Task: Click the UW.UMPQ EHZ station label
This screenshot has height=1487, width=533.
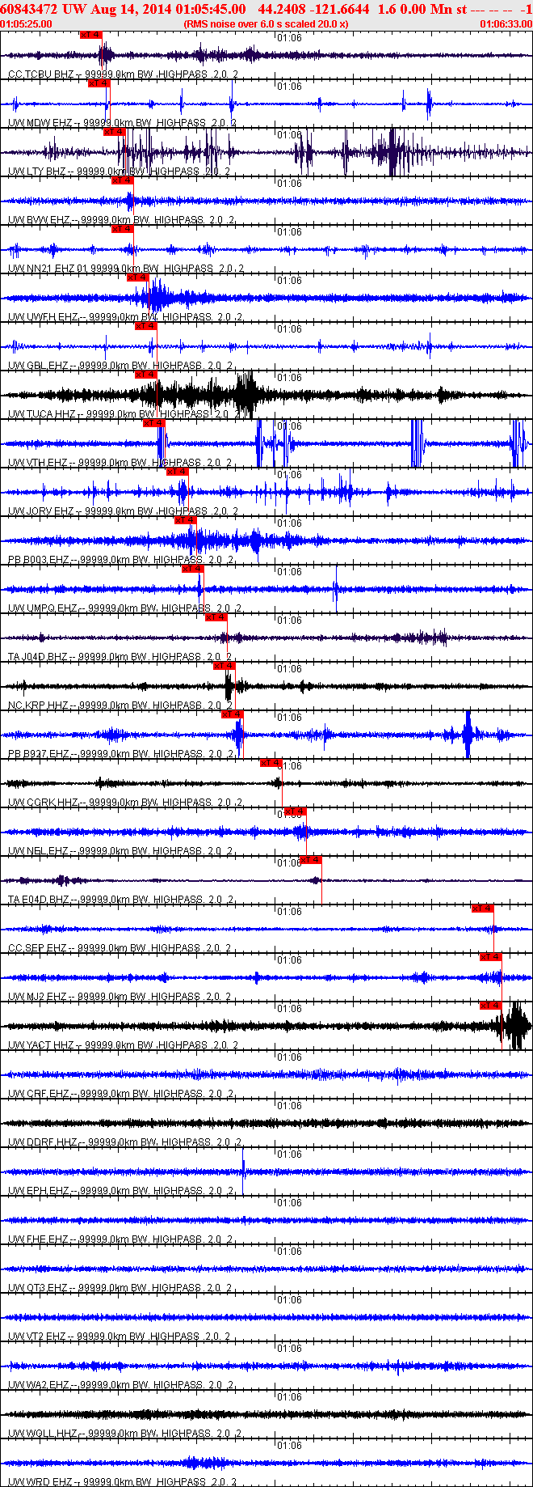Action: pos(43,608)
